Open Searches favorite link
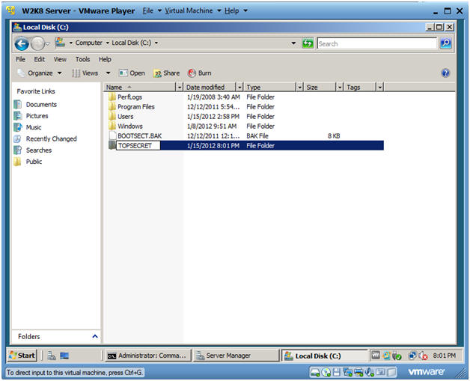Screen dimensions: 470x381 (x=39, y=150)
